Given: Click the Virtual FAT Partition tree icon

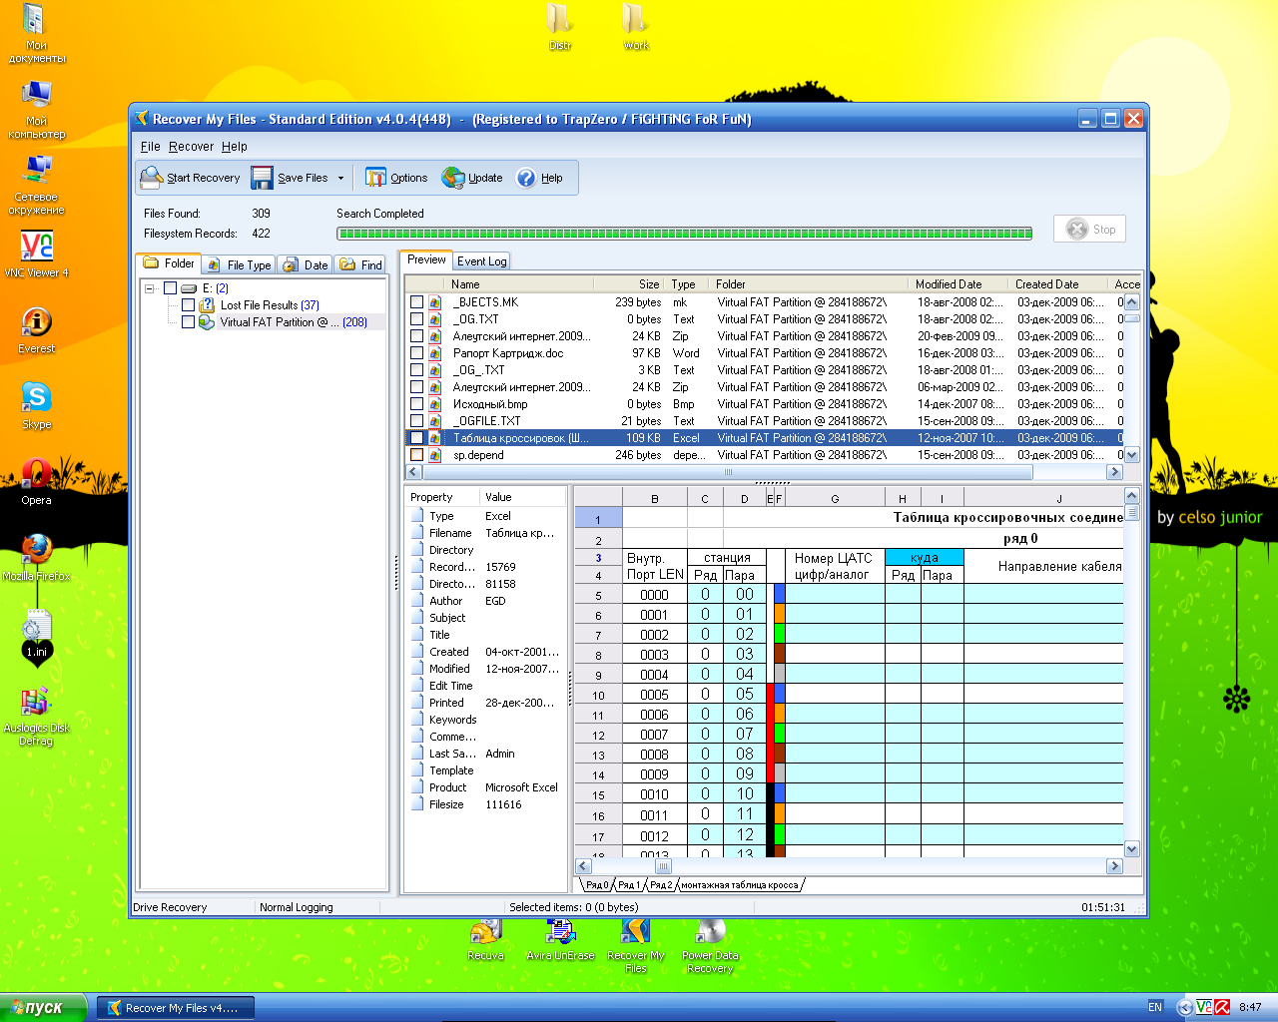Looking at the screenshot, I should (x=207, y=322).
